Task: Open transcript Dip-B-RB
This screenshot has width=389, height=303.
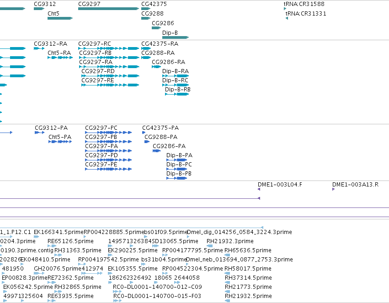Action: tap(178, 90)
